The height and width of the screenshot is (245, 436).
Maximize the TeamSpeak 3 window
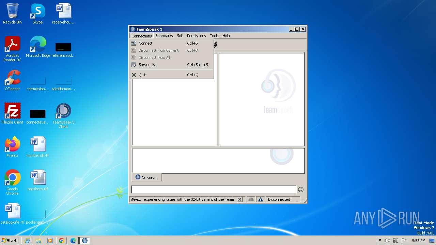click(297, 29)
